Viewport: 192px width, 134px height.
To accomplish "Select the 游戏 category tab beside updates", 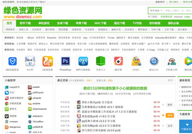I will [x=170, y=115].
